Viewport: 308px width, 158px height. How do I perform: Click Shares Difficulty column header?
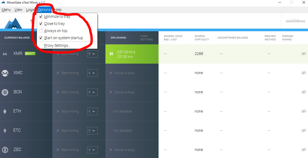[202, 38]
